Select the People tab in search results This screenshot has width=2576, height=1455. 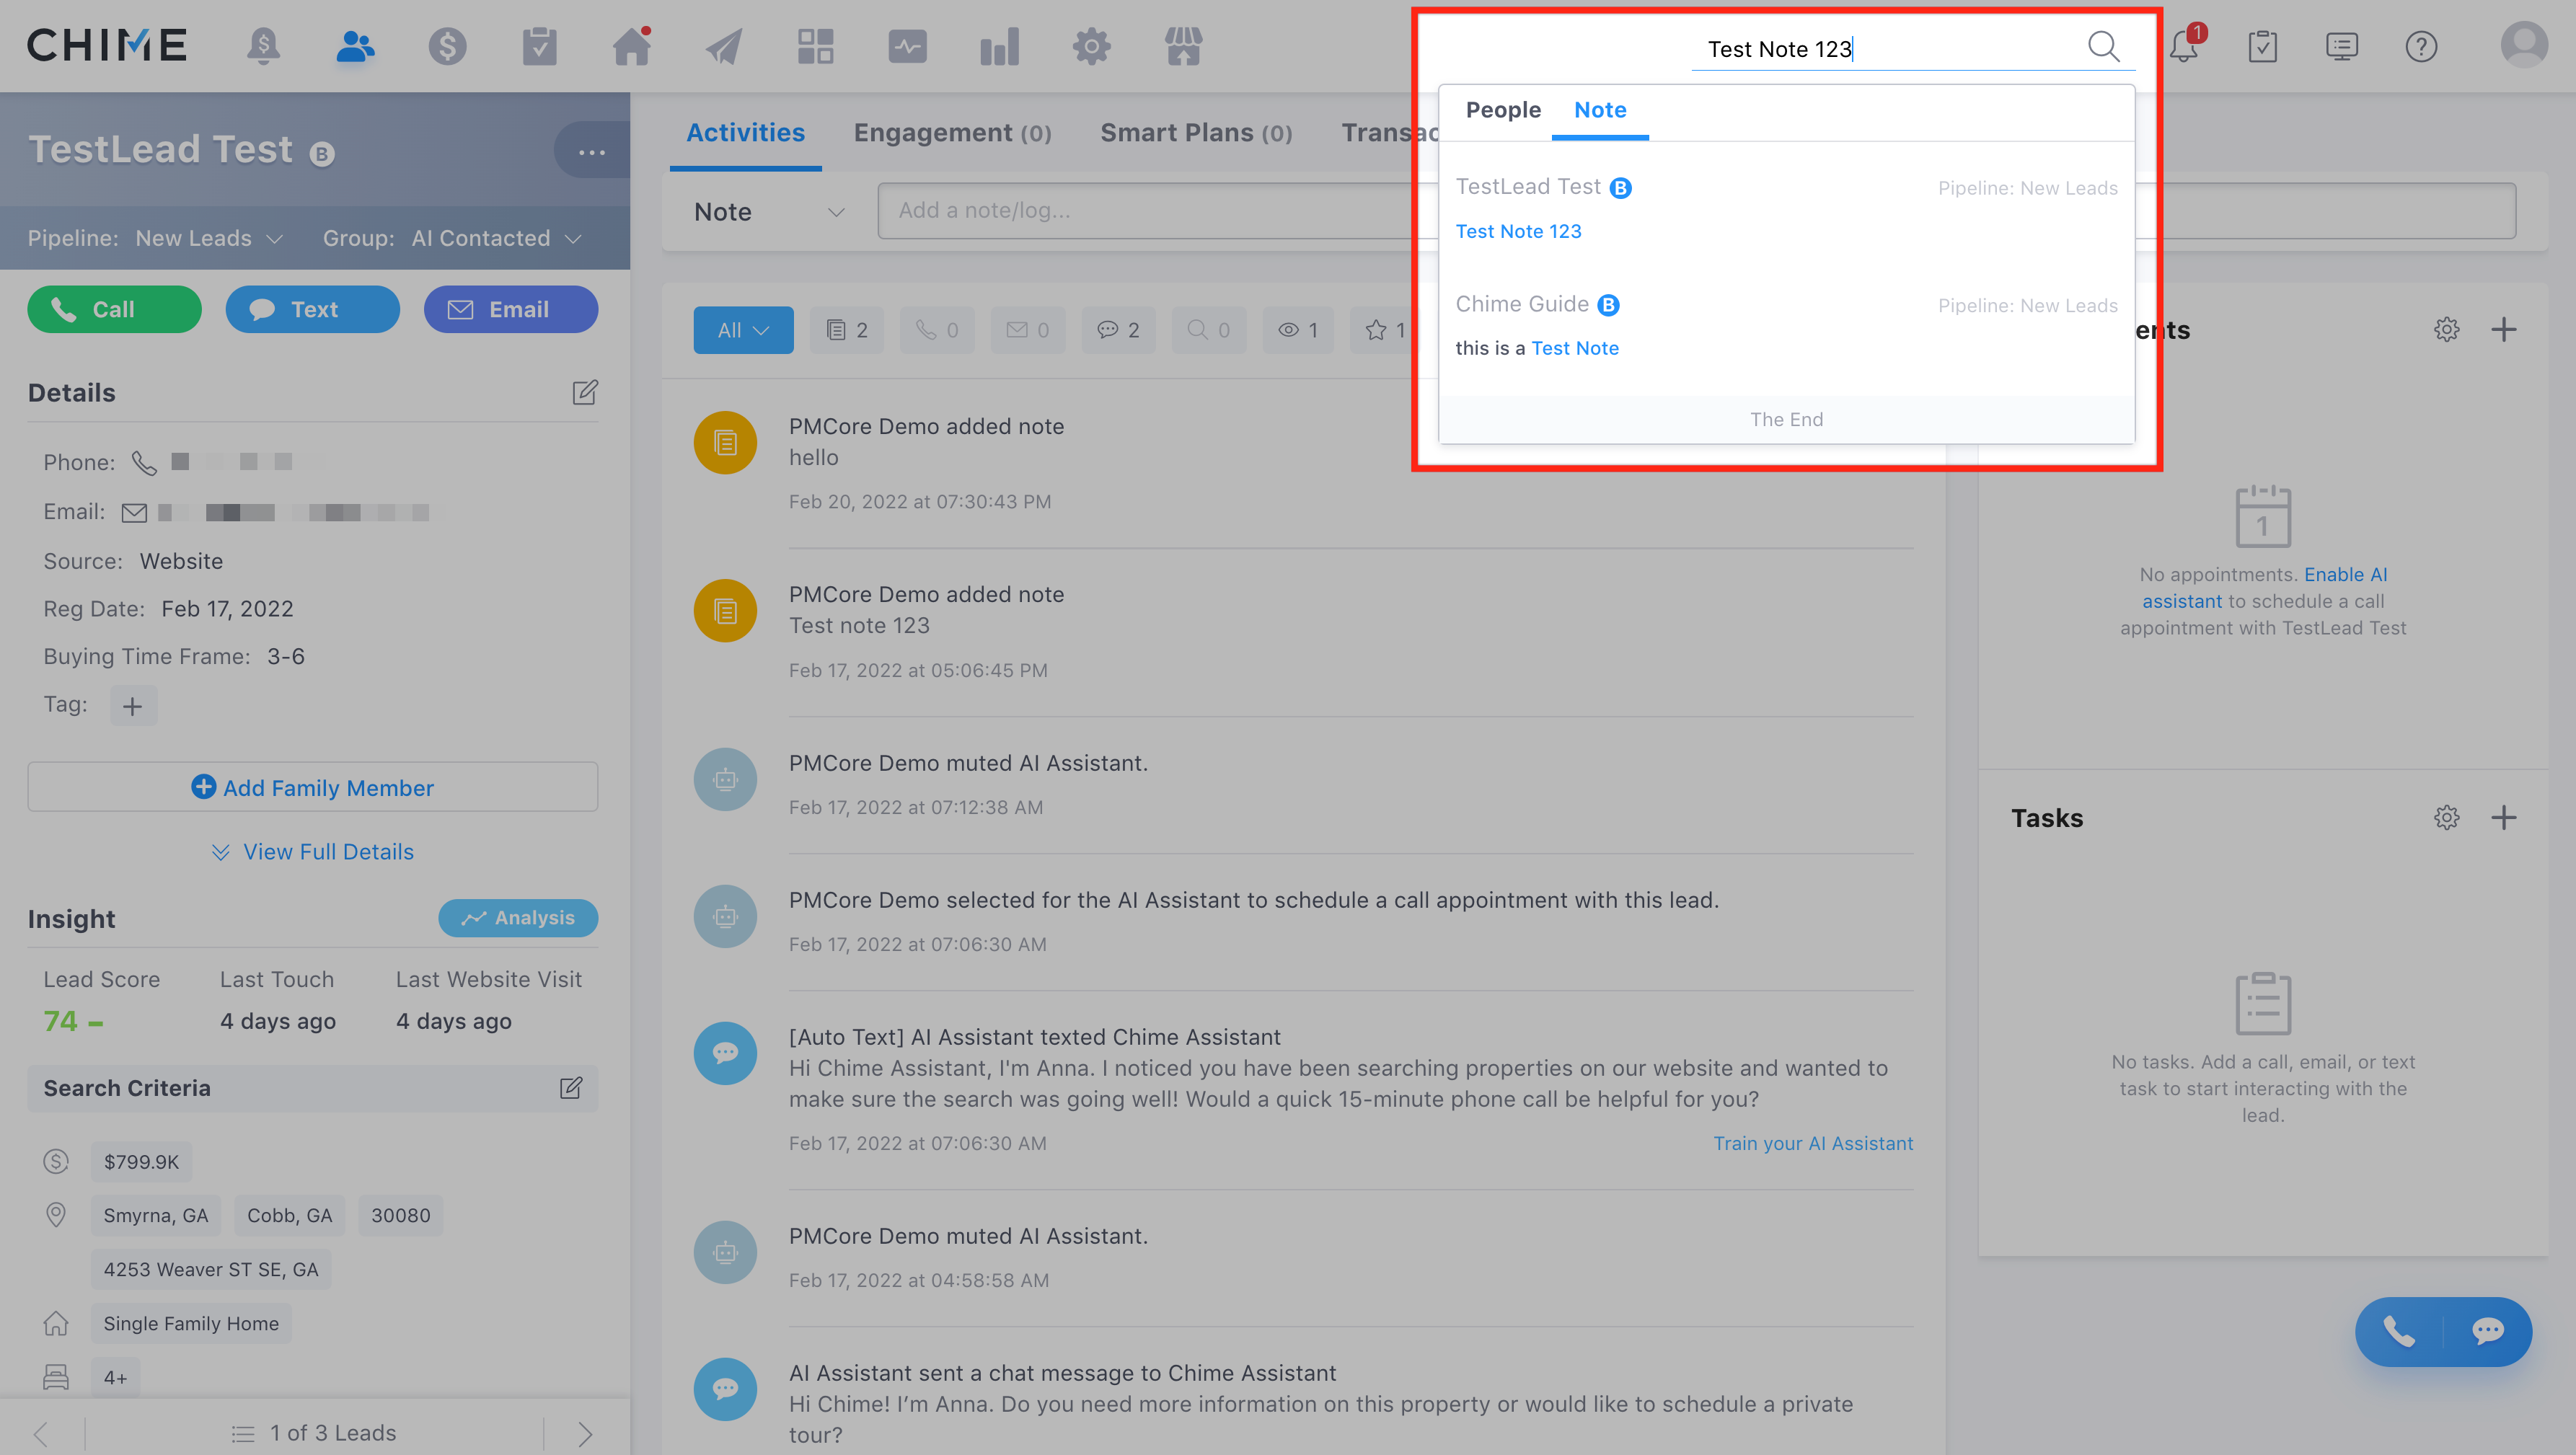pos(1503,110)
